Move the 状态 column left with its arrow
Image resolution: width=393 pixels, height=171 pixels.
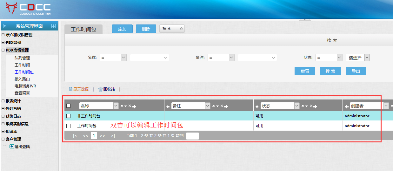tap(257, 106)
